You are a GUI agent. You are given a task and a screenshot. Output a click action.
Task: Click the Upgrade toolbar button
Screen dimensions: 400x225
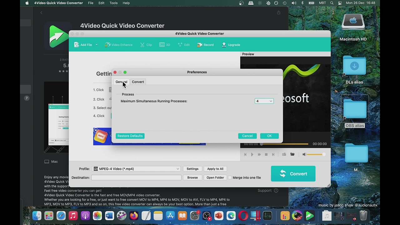(231, 45)
